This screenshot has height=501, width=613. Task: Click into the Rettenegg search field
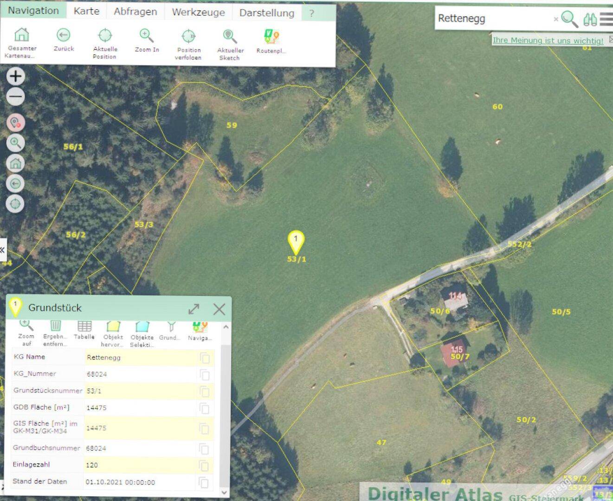[494, 19]
